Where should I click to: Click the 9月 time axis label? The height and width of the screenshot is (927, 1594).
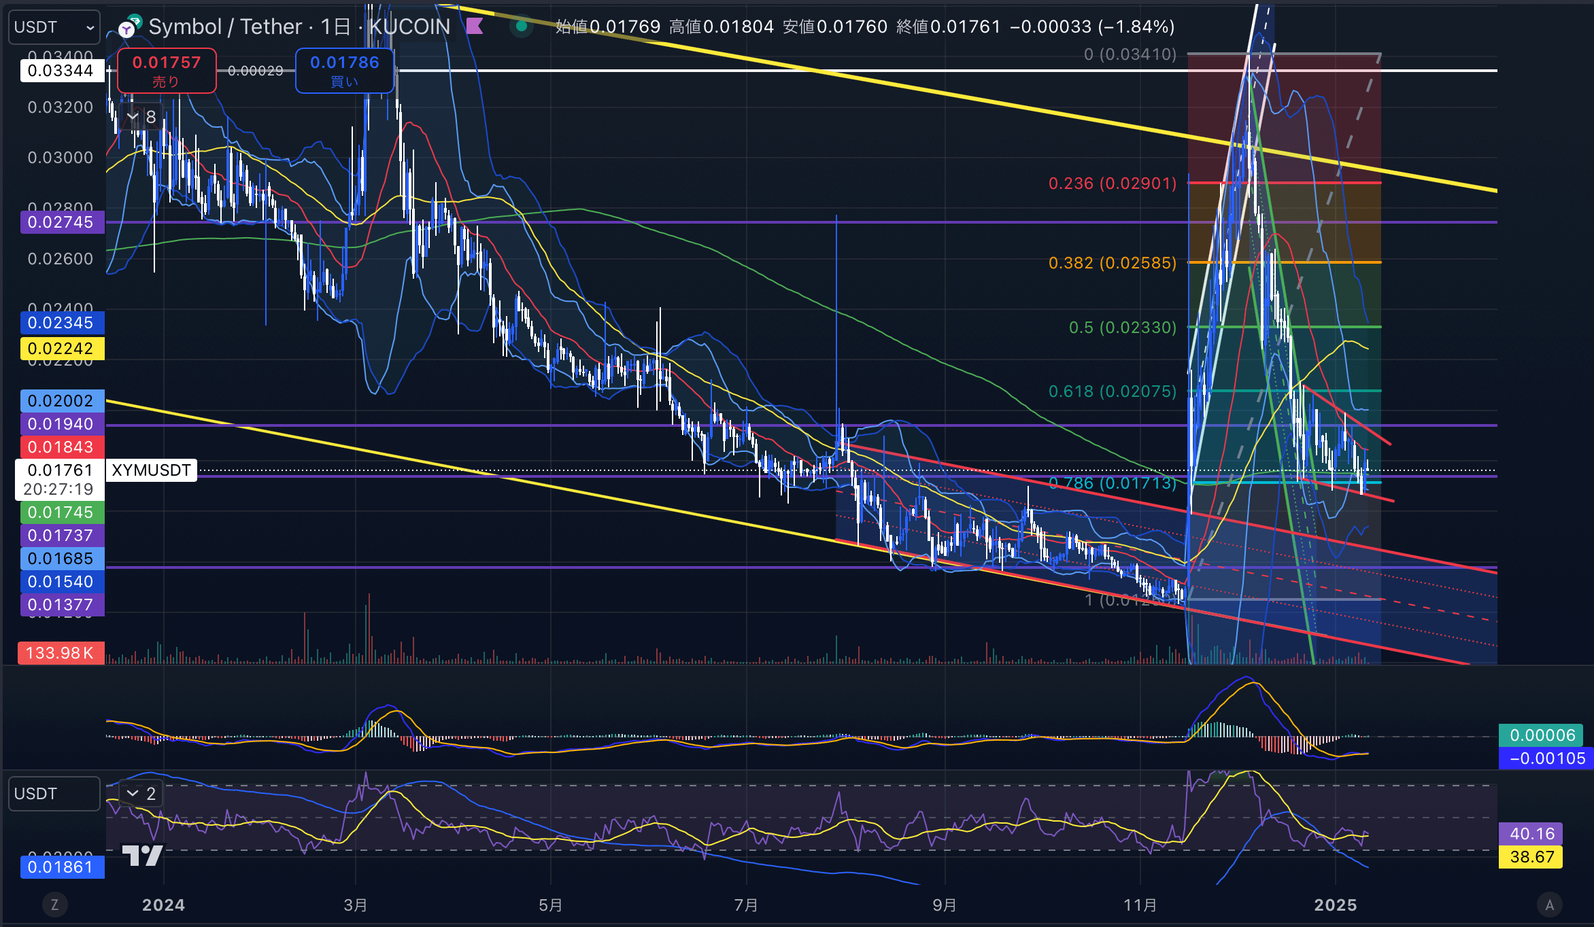pyautogui.click(x=945, y=905)
